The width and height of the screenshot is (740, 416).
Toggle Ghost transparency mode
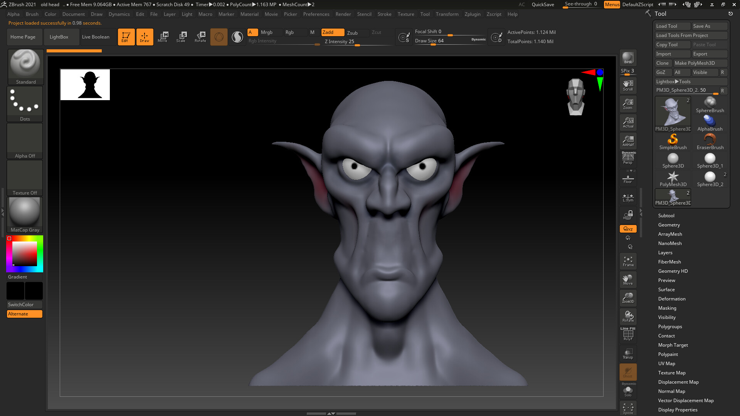pos(628,372)
